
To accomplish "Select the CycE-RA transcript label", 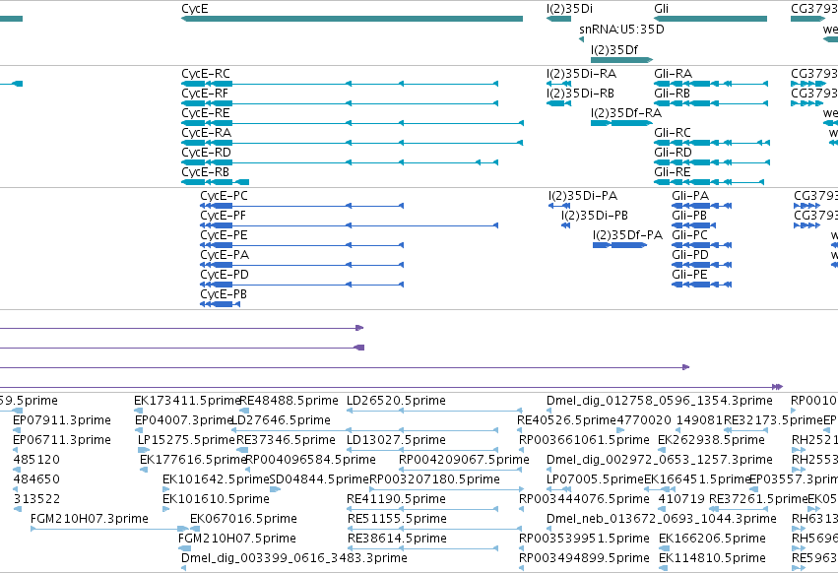I will 206,133.
